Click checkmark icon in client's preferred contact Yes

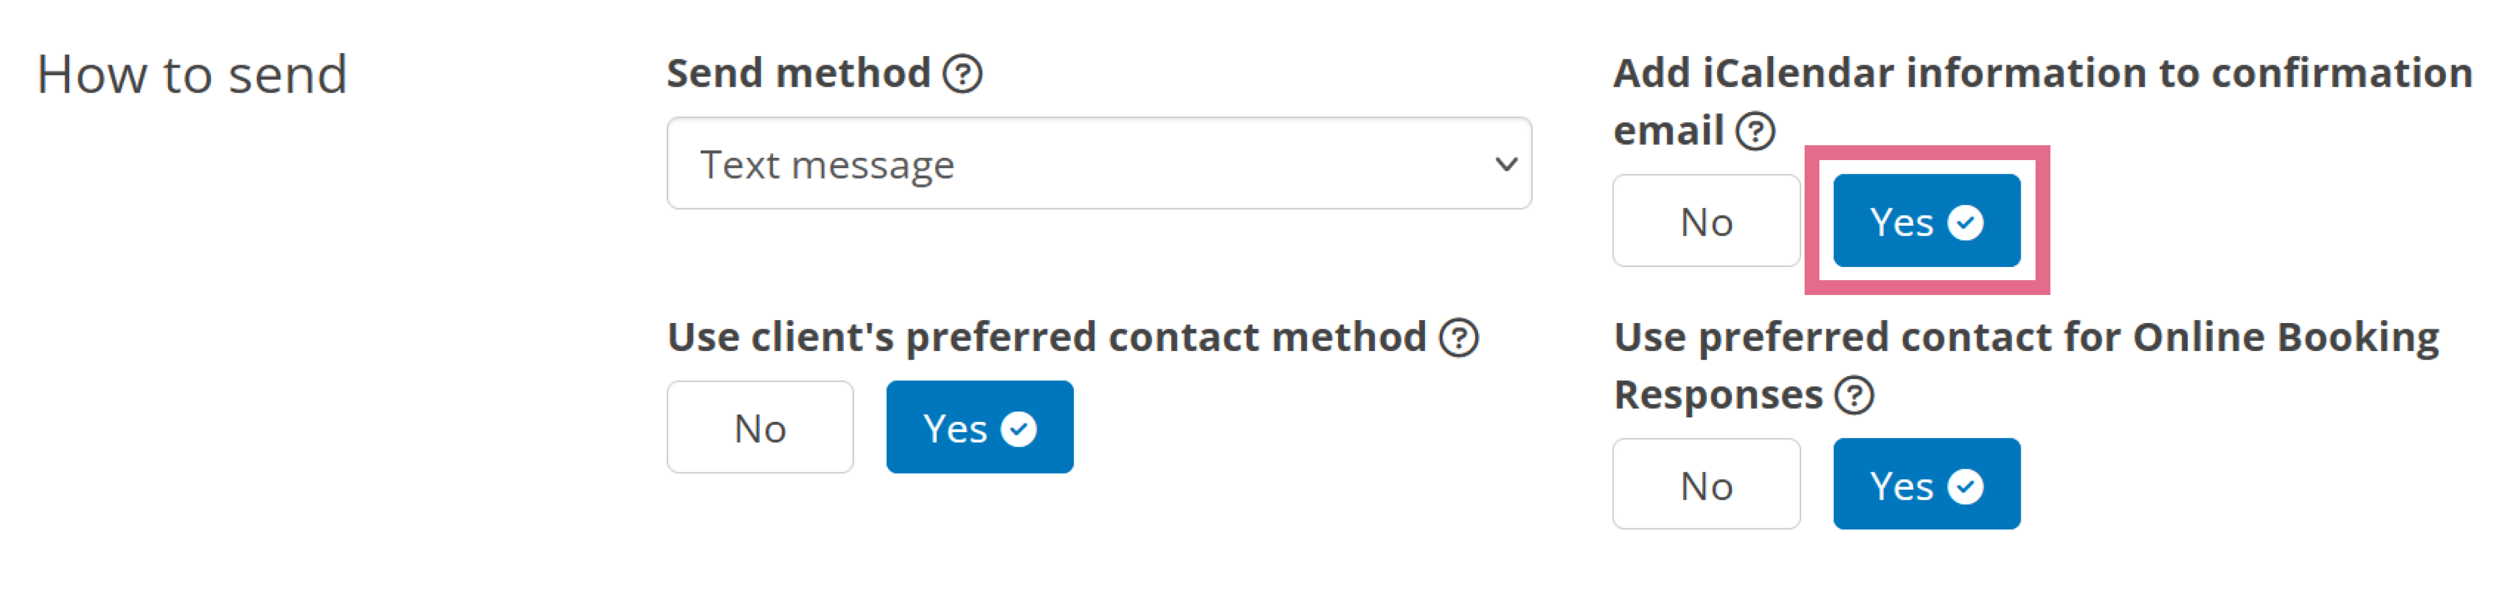point(1018,428)
